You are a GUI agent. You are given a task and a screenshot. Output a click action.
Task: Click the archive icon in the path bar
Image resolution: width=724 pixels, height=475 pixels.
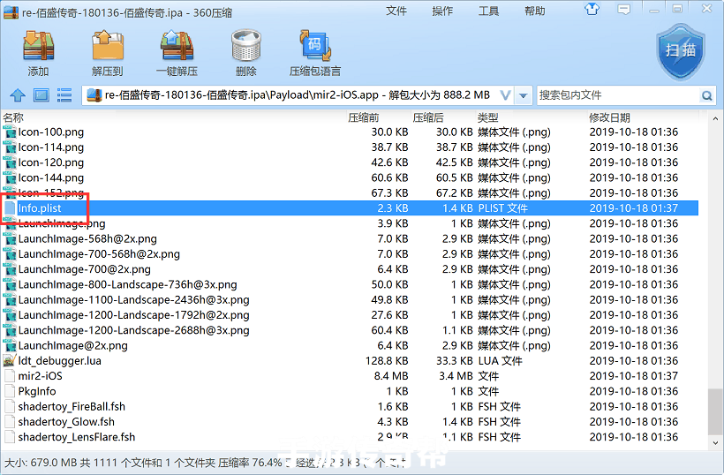[x=94, y=95]
